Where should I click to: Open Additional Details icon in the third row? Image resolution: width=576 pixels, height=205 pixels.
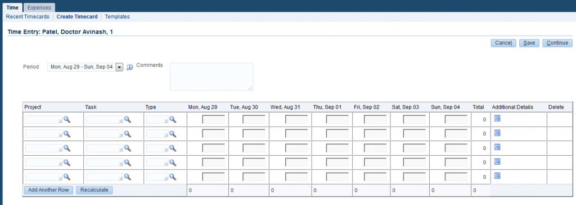497,147
